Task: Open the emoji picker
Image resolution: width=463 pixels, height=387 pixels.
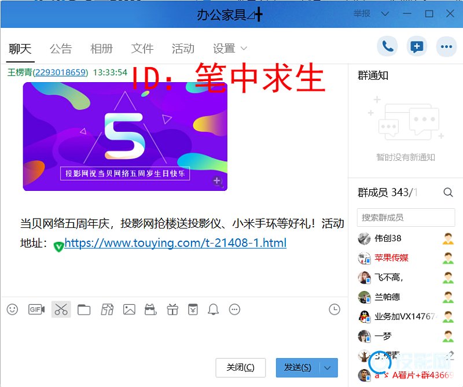Action: pyautogui.click(x=12, y=309)
